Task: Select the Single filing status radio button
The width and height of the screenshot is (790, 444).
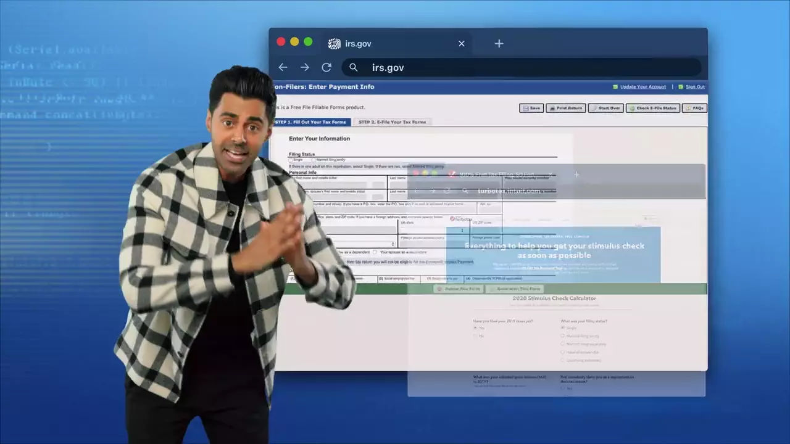Action: tap(291, 160)
